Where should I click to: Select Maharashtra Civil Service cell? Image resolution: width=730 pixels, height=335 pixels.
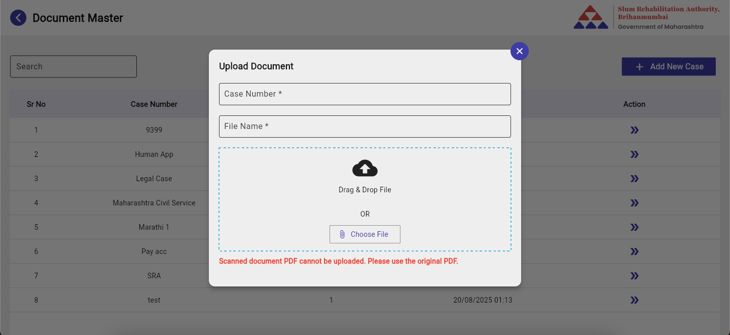pyautogui.click(x=154, y=203)
